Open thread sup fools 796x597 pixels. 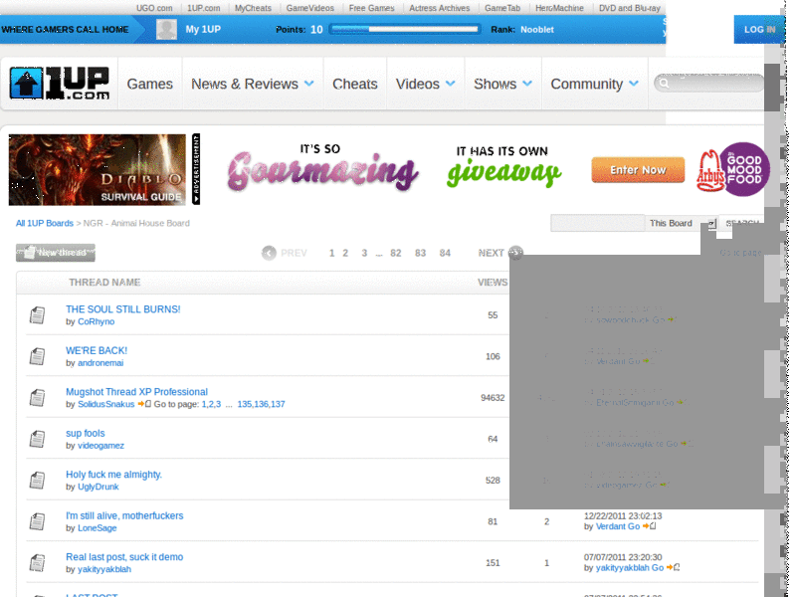[86, 433]
